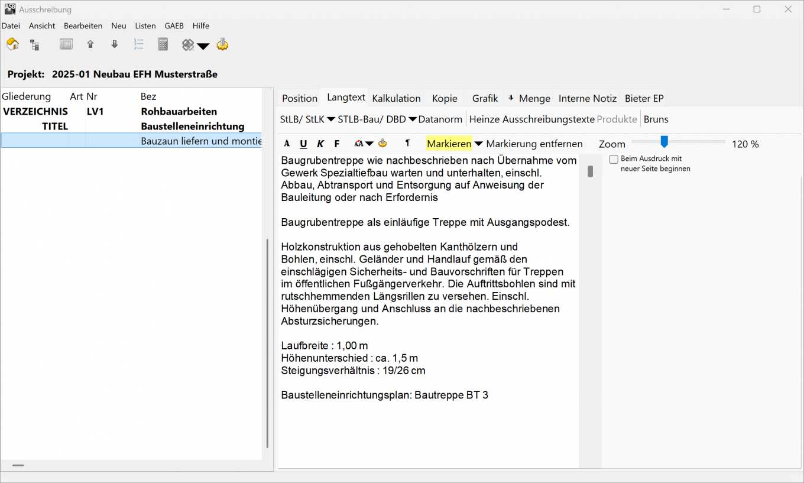Click the down arrow icon before Menge
804x483 pixels.
click(x=511, y=98)
